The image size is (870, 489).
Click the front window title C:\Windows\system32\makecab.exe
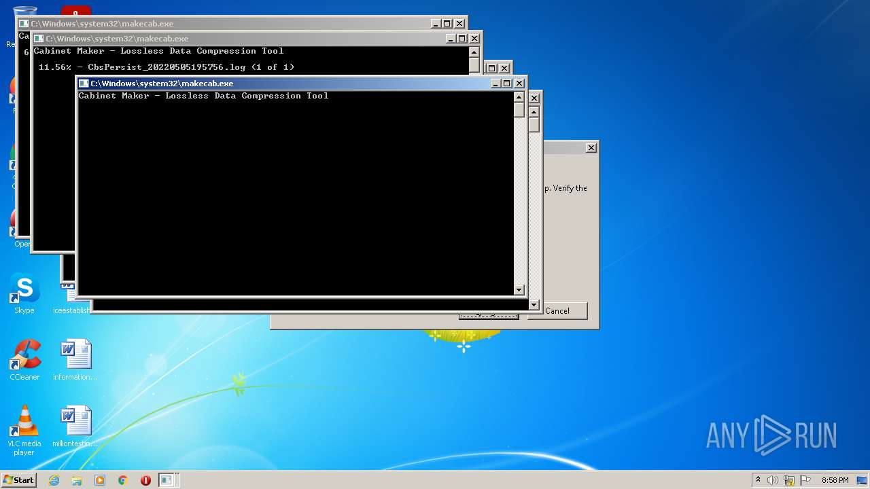pos(162,84)
